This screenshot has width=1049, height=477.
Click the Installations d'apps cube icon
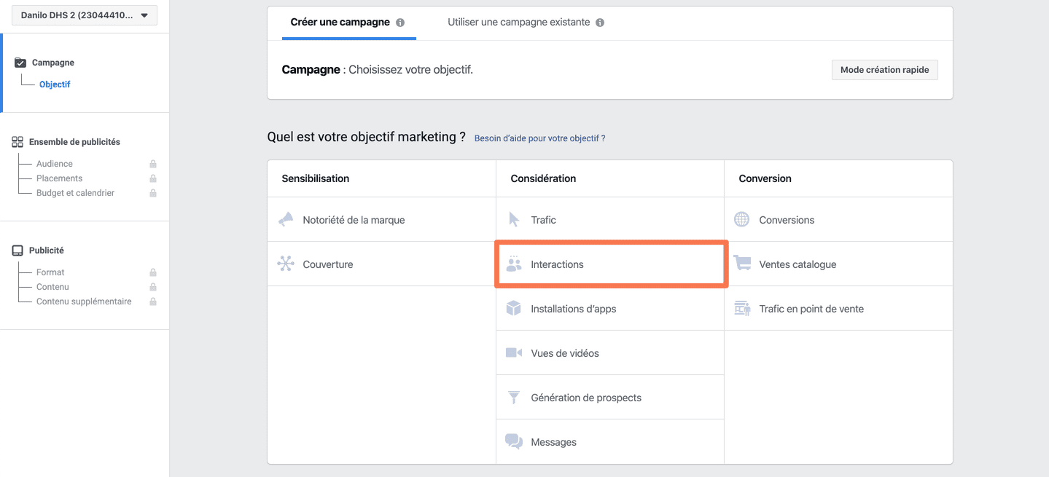pos(514,309)
